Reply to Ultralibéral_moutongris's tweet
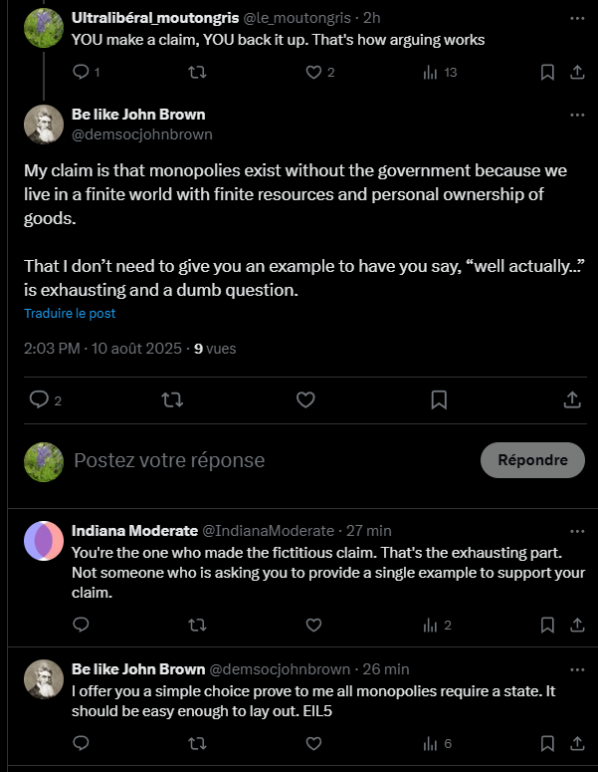Image resolution: width=598 pixels, height=772 pixels. click(82, 72)
